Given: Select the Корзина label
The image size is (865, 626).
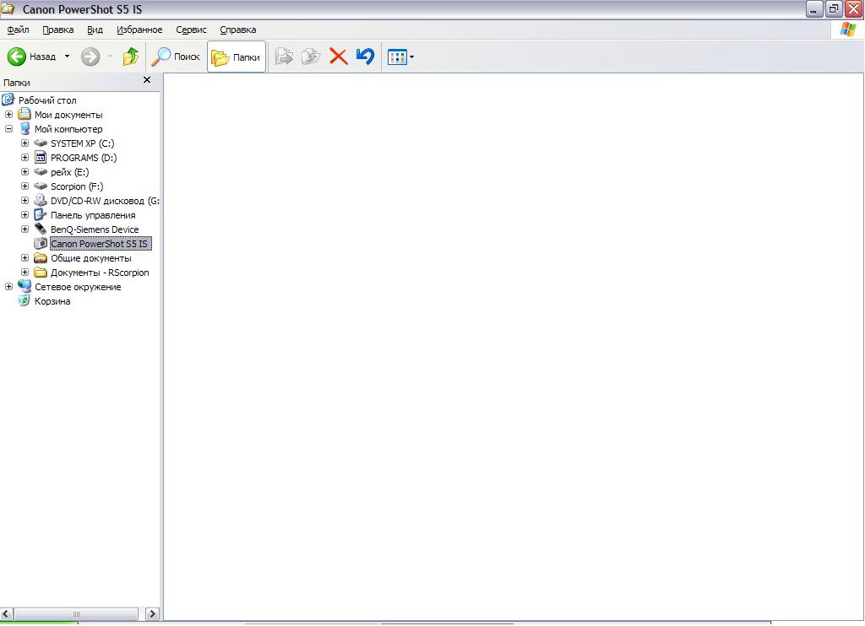Looking at the screenshot, I should pos(52,301).
